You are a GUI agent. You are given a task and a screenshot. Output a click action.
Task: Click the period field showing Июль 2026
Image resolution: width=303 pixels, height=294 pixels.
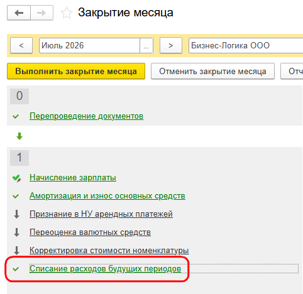[x=89, y=45]
